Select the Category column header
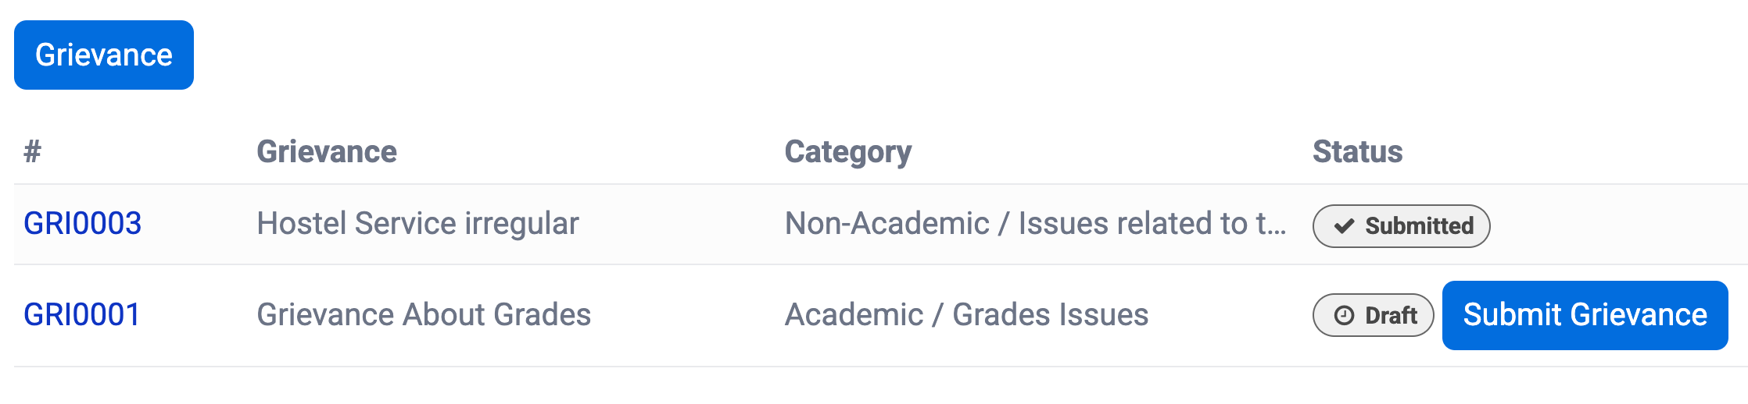Image resolution: width=1748 pixels, height=404 pixels. 848,151
